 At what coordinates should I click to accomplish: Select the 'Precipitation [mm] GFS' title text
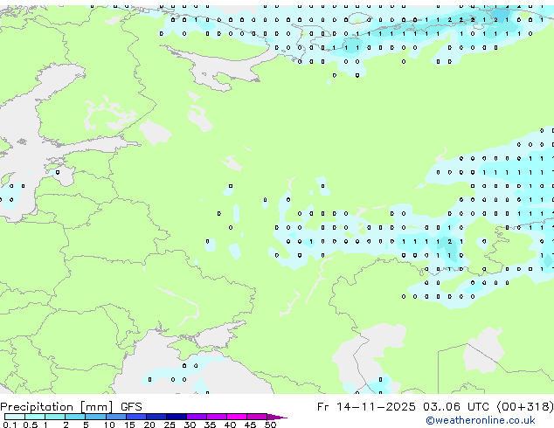coord(71,407)
